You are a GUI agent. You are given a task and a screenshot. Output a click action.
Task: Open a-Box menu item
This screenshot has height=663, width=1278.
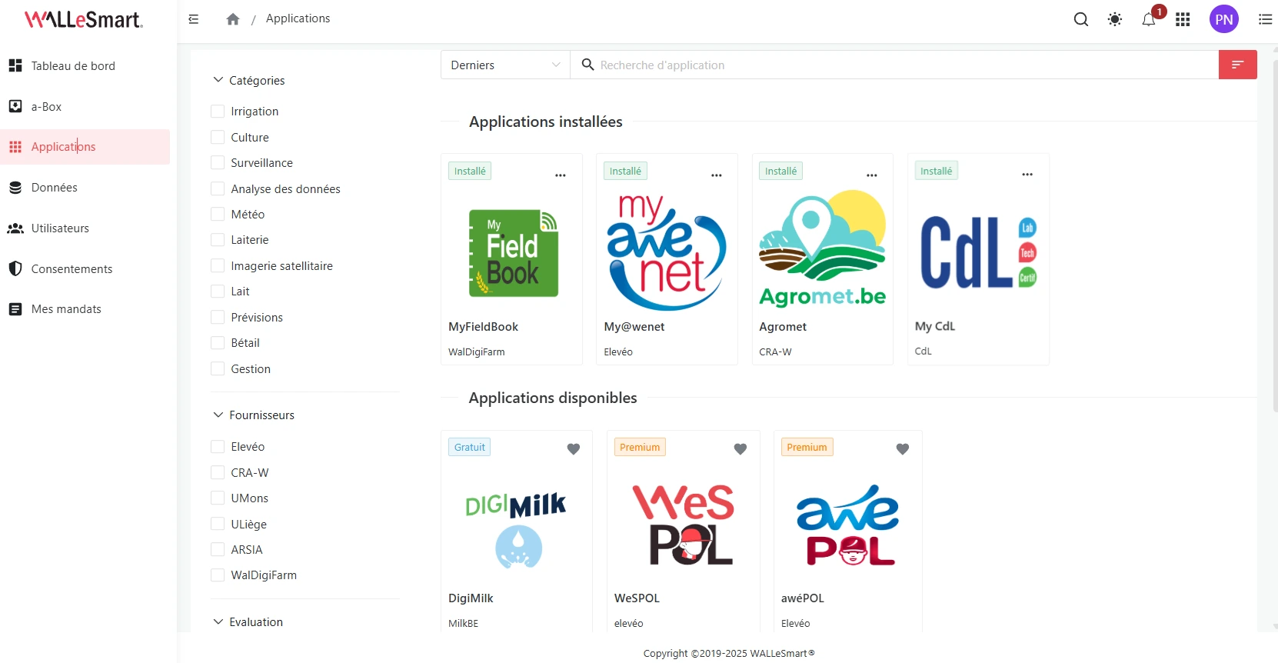tap(85, 106)
